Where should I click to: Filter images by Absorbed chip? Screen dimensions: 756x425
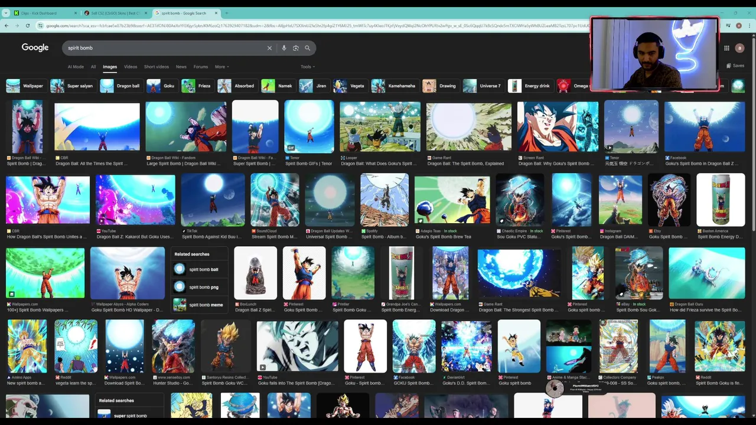[236, 86]
